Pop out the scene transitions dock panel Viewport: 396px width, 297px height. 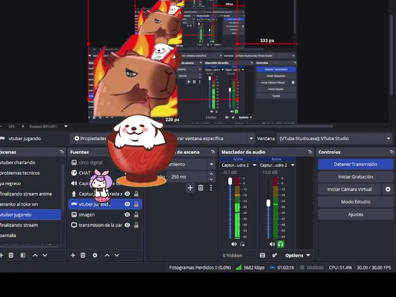tap(213, 152)
